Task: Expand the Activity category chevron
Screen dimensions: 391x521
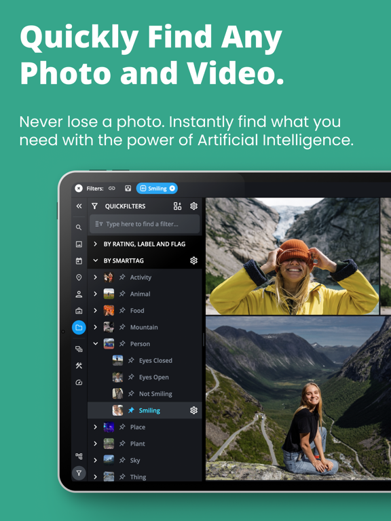Action: pos(95,277)
